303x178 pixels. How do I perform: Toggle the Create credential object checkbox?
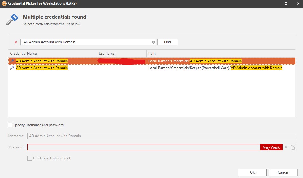pos(30,158)
